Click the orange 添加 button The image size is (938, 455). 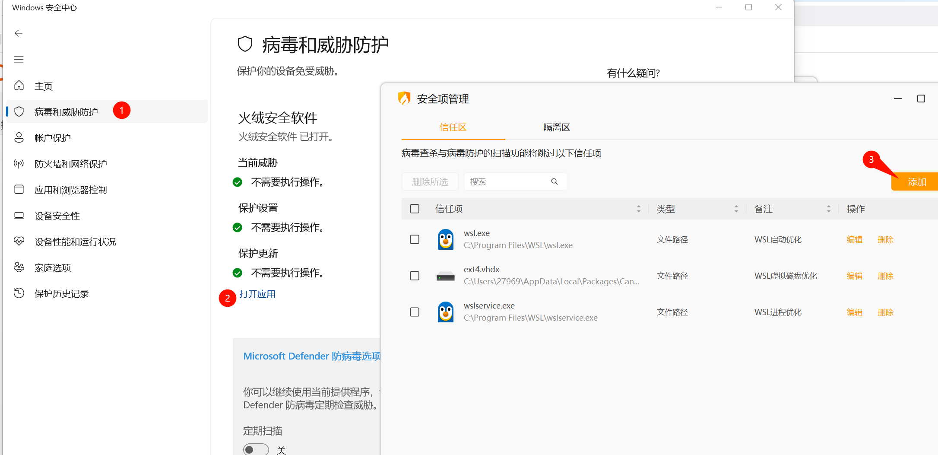click(915, 181)
